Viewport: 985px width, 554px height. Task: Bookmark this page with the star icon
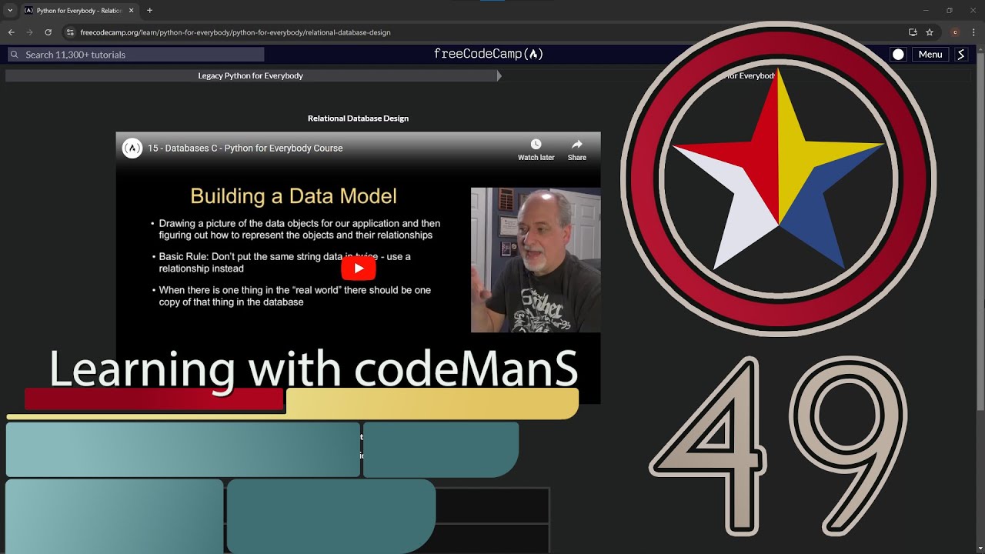[930, 32]
